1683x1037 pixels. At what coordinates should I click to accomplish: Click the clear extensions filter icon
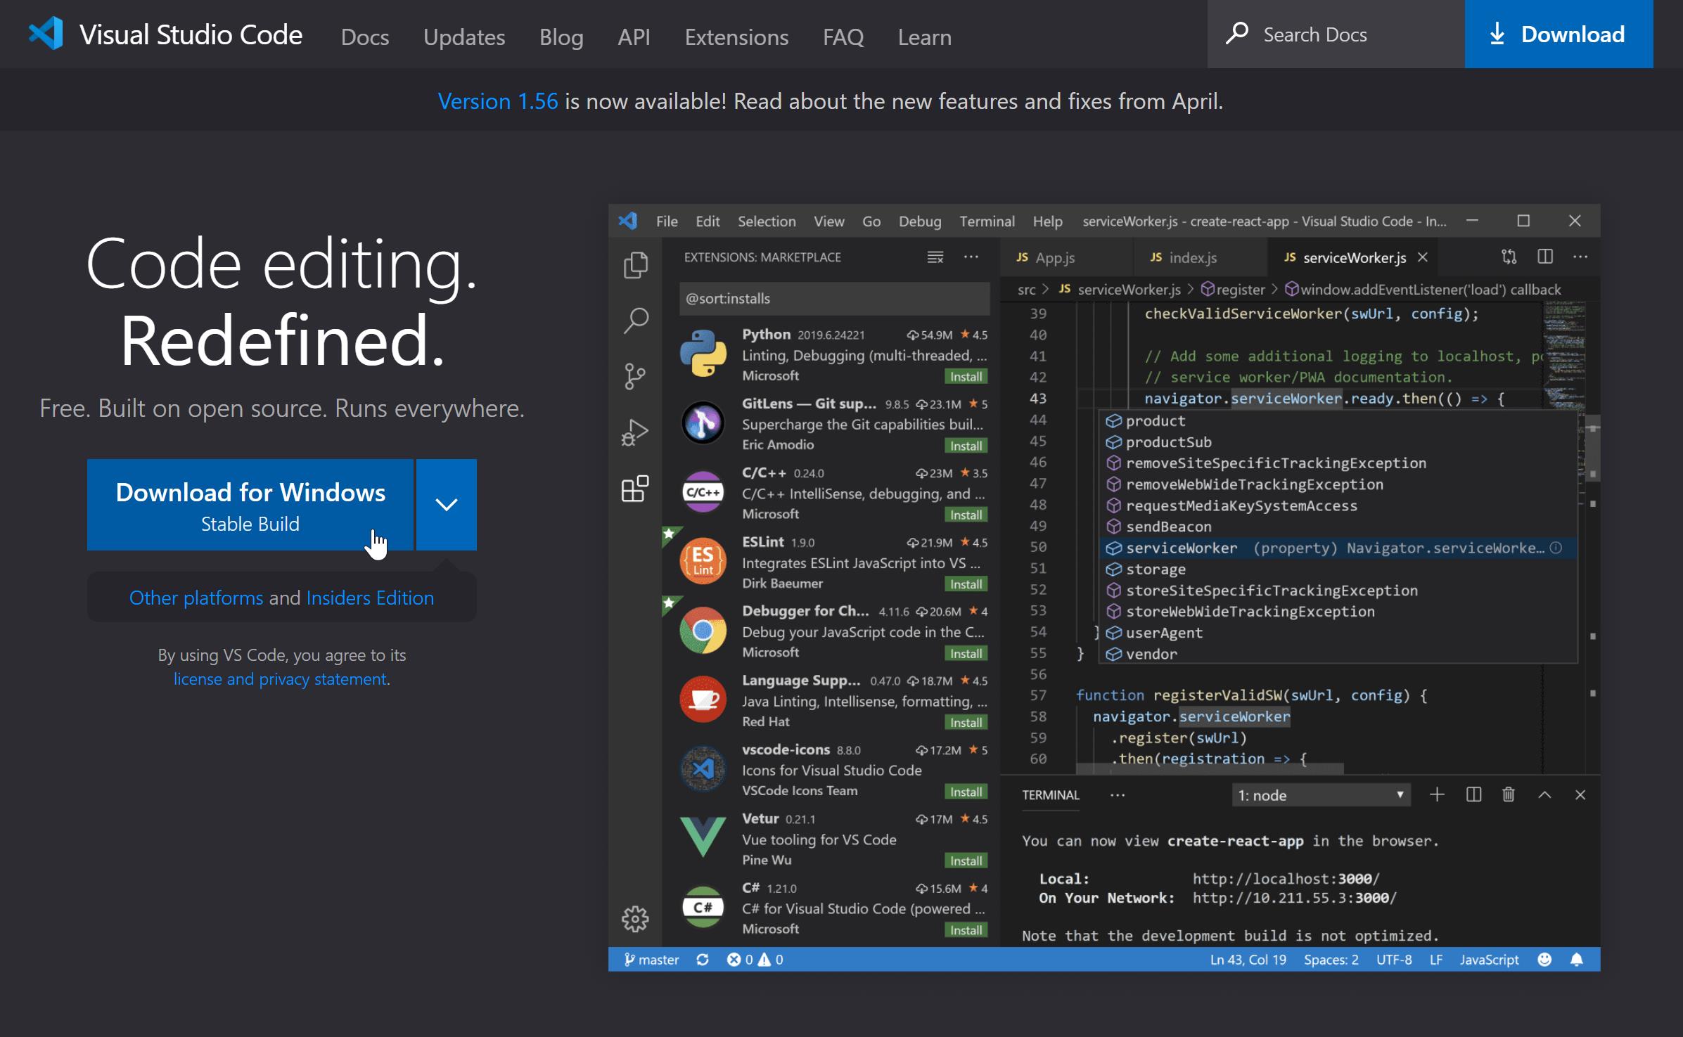(x=935, y=257)
